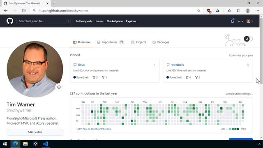Open Visual Studio Code from taskbar
The image size is (263, 148).
tap(46, 144)
